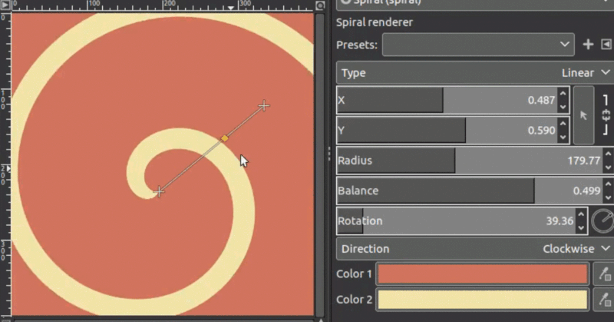Open the presets menu arrow icon
The width and height of the screenshot is (614, 322).
[x=606, y=45]
